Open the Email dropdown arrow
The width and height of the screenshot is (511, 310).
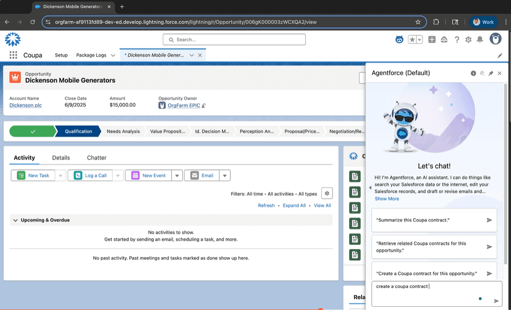tap(225, 175)
